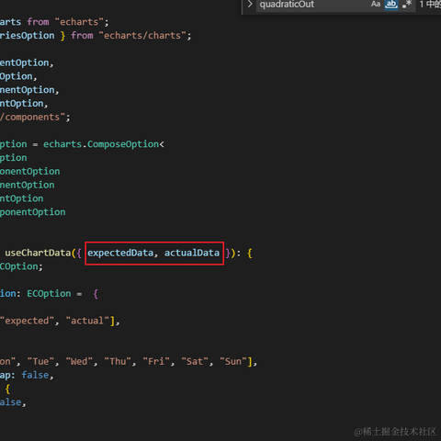This screenshot has width=441, height=441.
Task: Click the ponentOption type line
Action: (33, 212)
